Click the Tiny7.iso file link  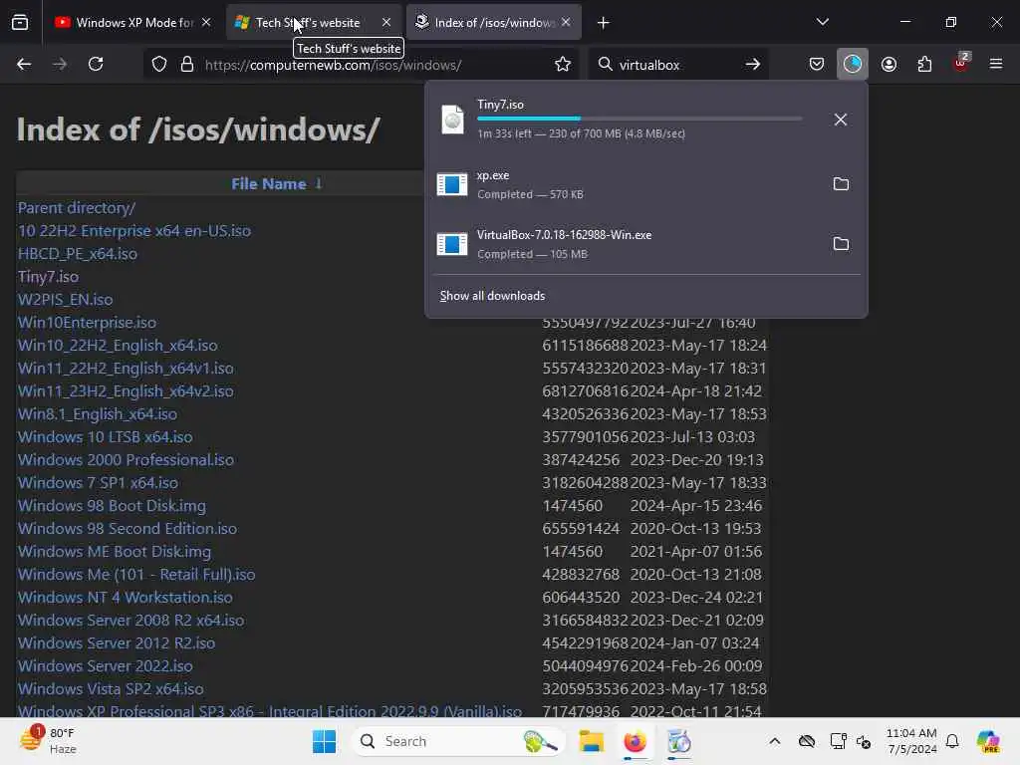pyautogui.click(x=48, y=277)
